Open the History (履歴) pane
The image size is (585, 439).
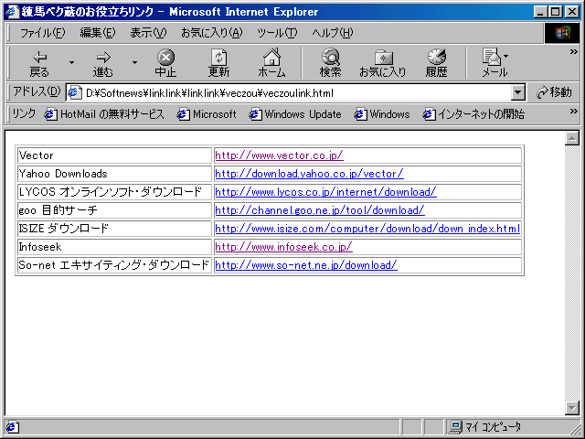436,63
